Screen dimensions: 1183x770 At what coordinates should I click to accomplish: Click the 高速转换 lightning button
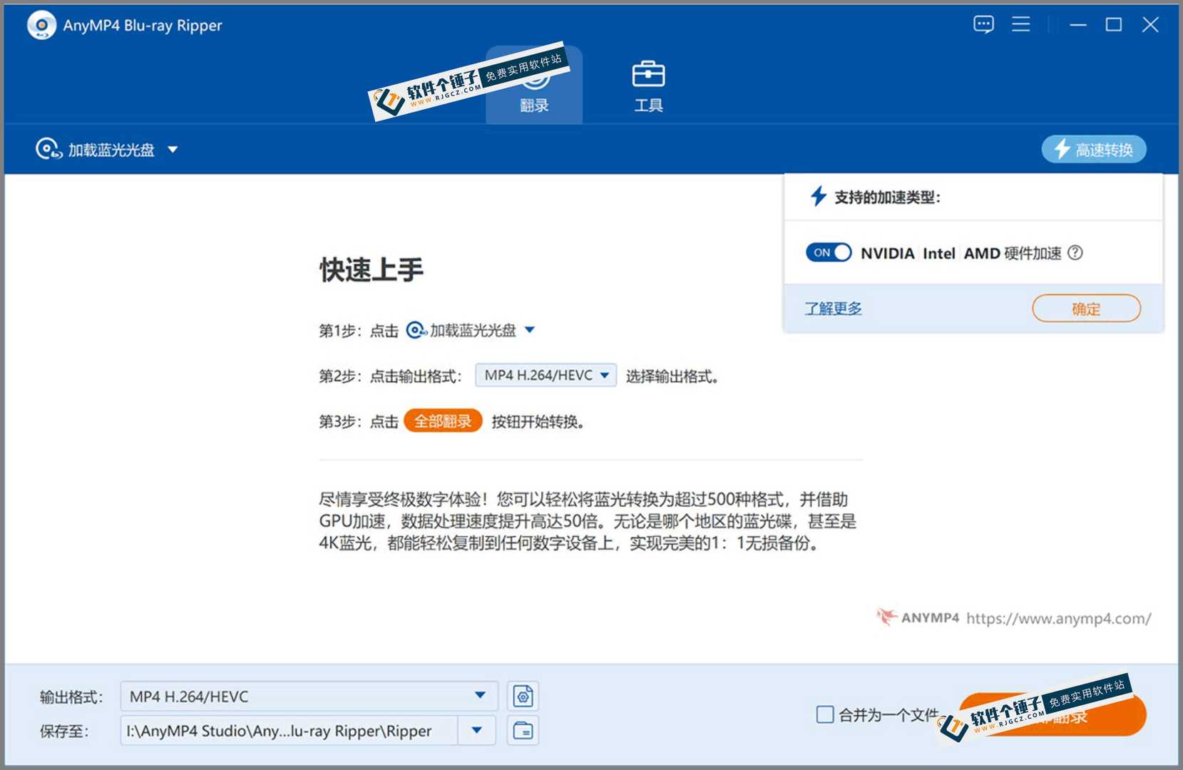click(x=1093, y=150)
